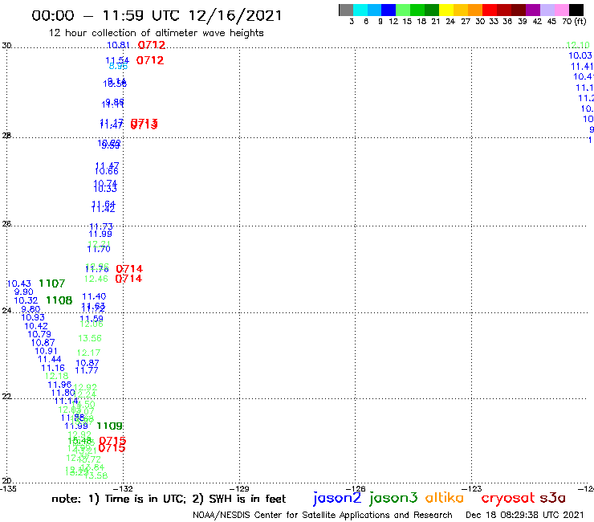Click the wave height value '11.96'
The height and width of the screenshot is (522, 594).
[x=59, y=385]
